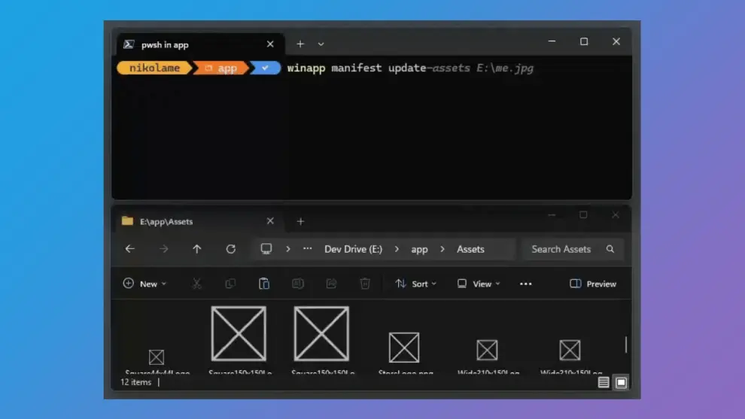
Task: Navigate to Dev Drive (E:) breadcrumb
Action: [353, 249]
